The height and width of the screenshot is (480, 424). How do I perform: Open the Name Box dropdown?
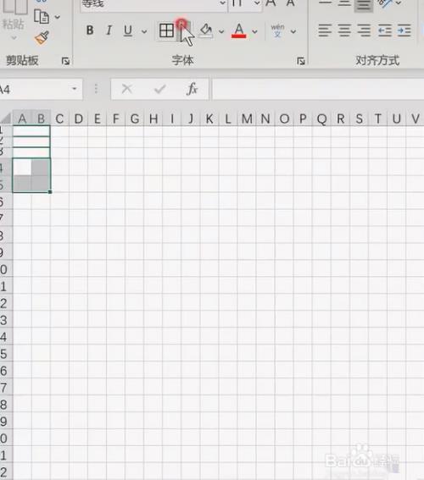74,89
